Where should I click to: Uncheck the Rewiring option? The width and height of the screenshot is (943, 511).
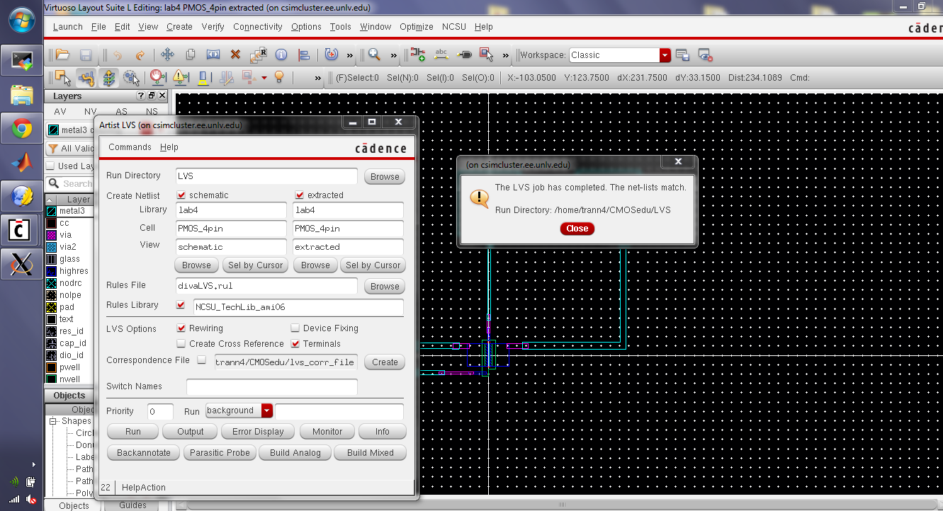pyautogui.click(x=181, y=328)
